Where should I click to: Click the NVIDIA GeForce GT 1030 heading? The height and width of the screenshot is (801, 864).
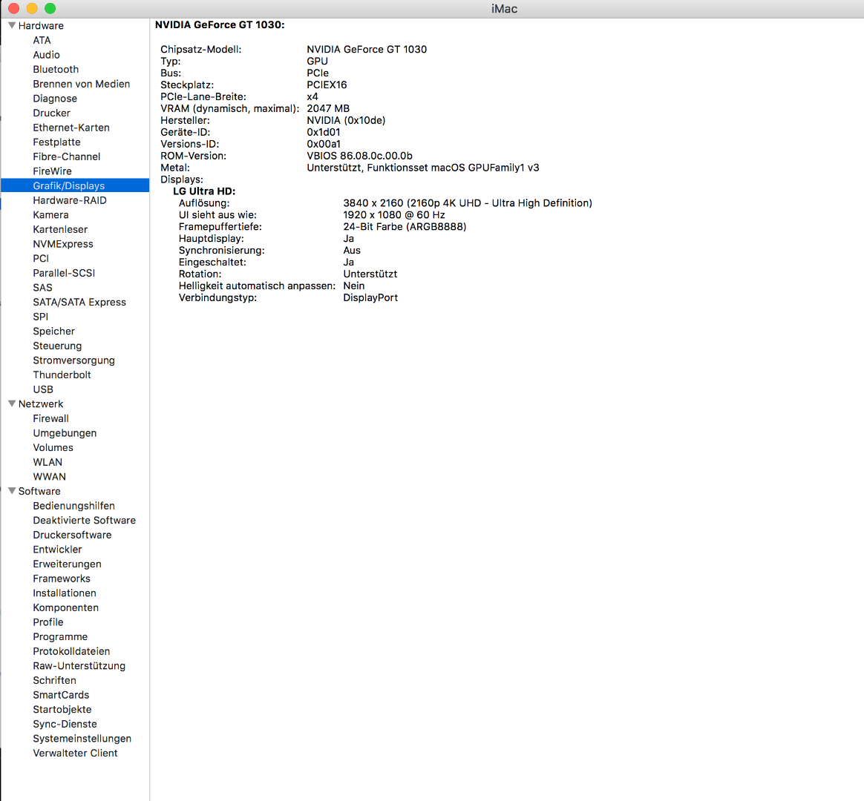coord(220,24)
